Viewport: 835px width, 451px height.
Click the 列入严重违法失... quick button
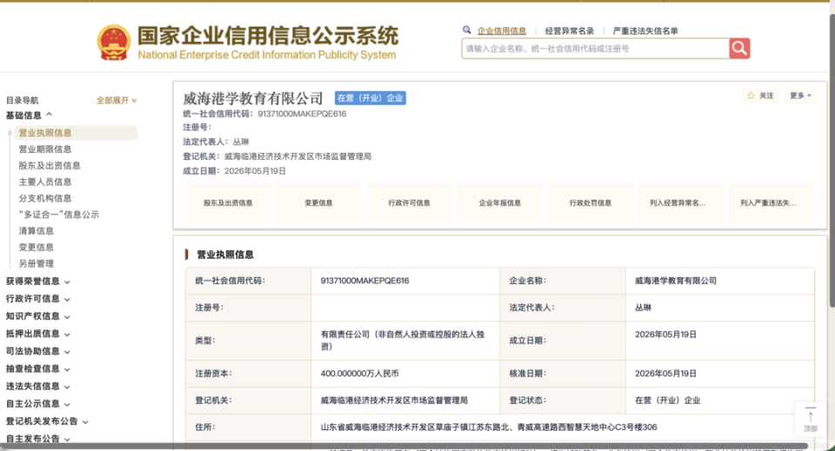[x=772, y=202]
